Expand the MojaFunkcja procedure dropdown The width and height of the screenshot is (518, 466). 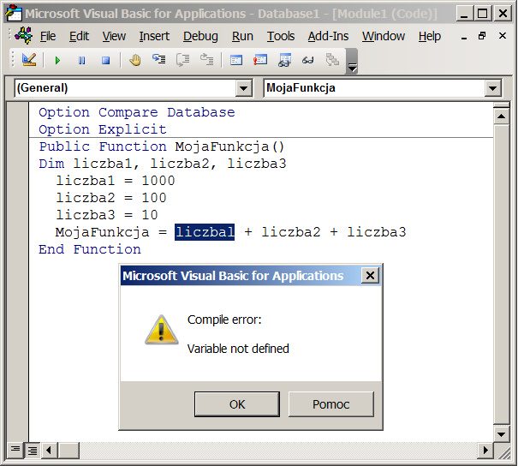coord(493,88)
